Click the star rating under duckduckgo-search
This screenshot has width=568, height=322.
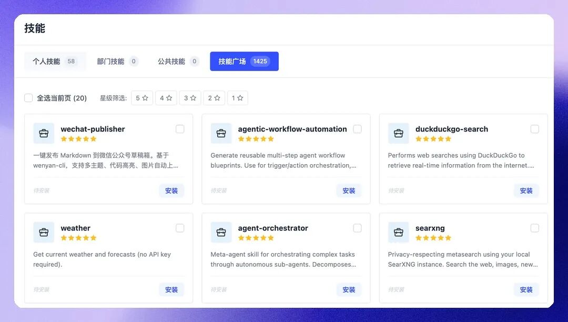click(x=433, y=139)
